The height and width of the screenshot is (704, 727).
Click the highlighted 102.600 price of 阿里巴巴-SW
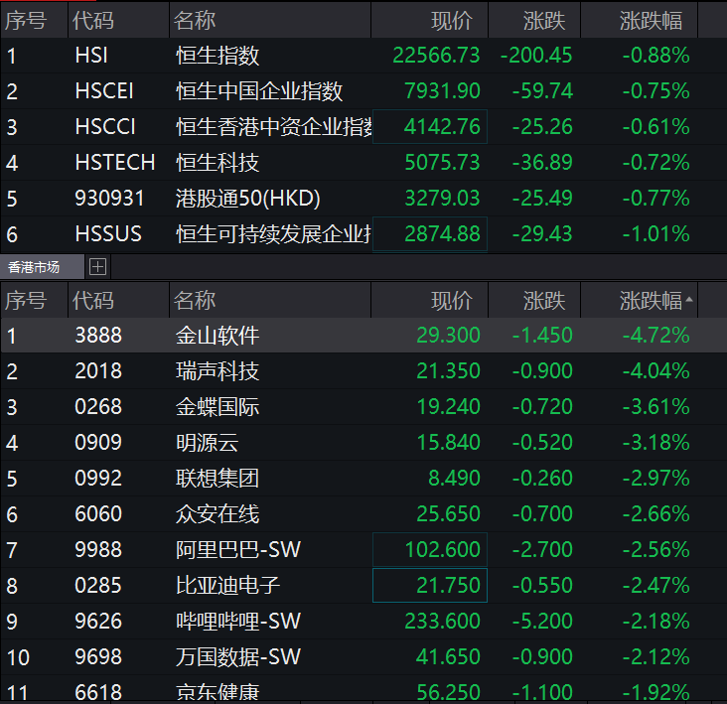tap(442, 550)
